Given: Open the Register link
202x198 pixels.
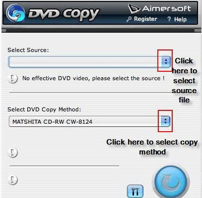Looking at the screenshot, I should tap(145, 19).
